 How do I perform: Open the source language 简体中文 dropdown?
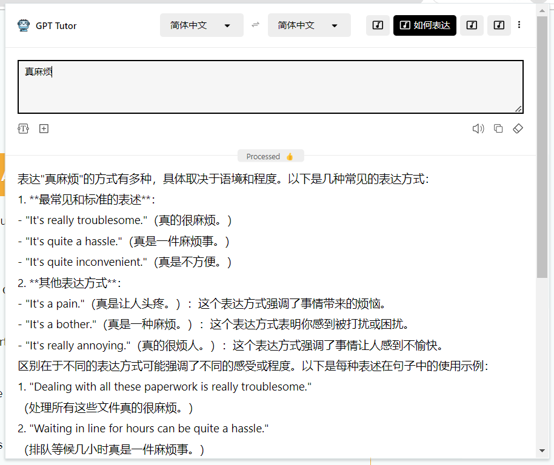(201, 25)
